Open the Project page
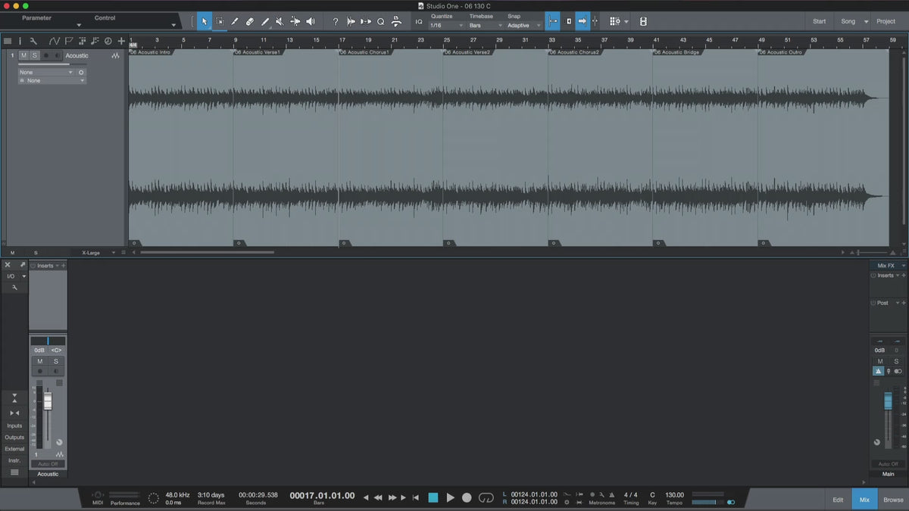 (886, 21)
